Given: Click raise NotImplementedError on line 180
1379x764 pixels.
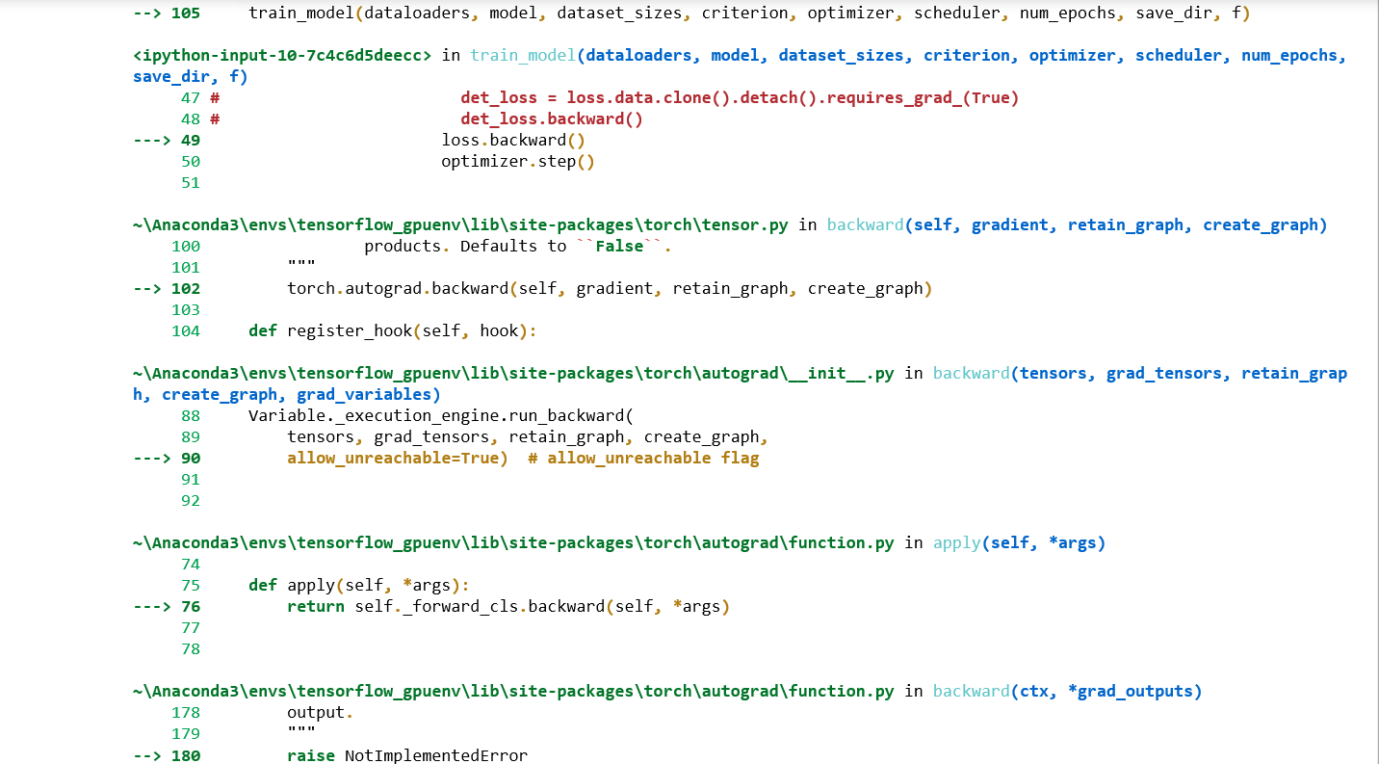Looking at the screenshot, I should [x=407, y=755].
